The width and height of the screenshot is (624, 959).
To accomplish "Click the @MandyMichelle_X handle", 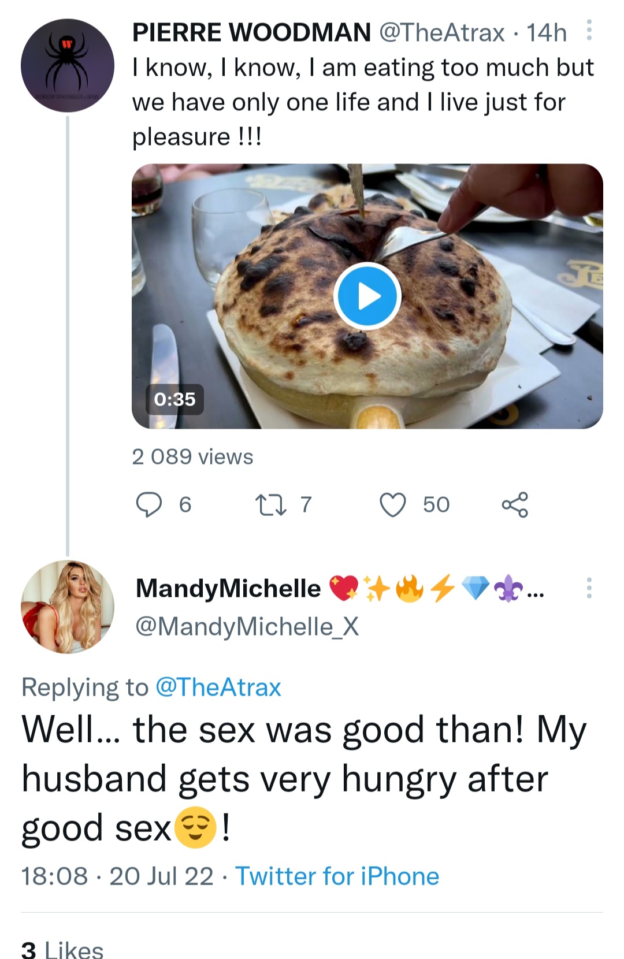I will 247,626.
